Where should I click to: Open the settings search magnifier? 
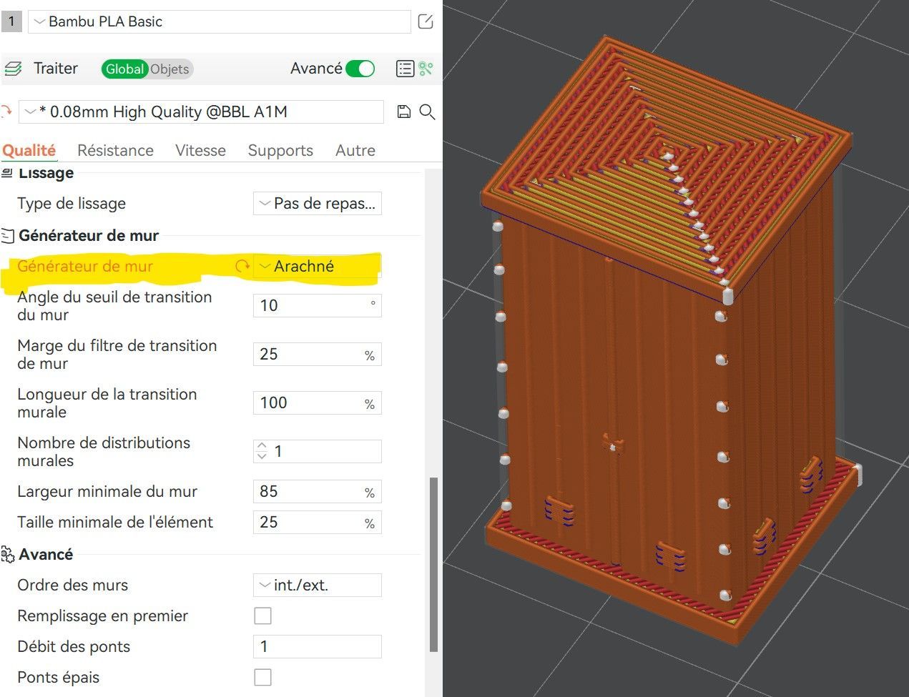pos(427,112)
